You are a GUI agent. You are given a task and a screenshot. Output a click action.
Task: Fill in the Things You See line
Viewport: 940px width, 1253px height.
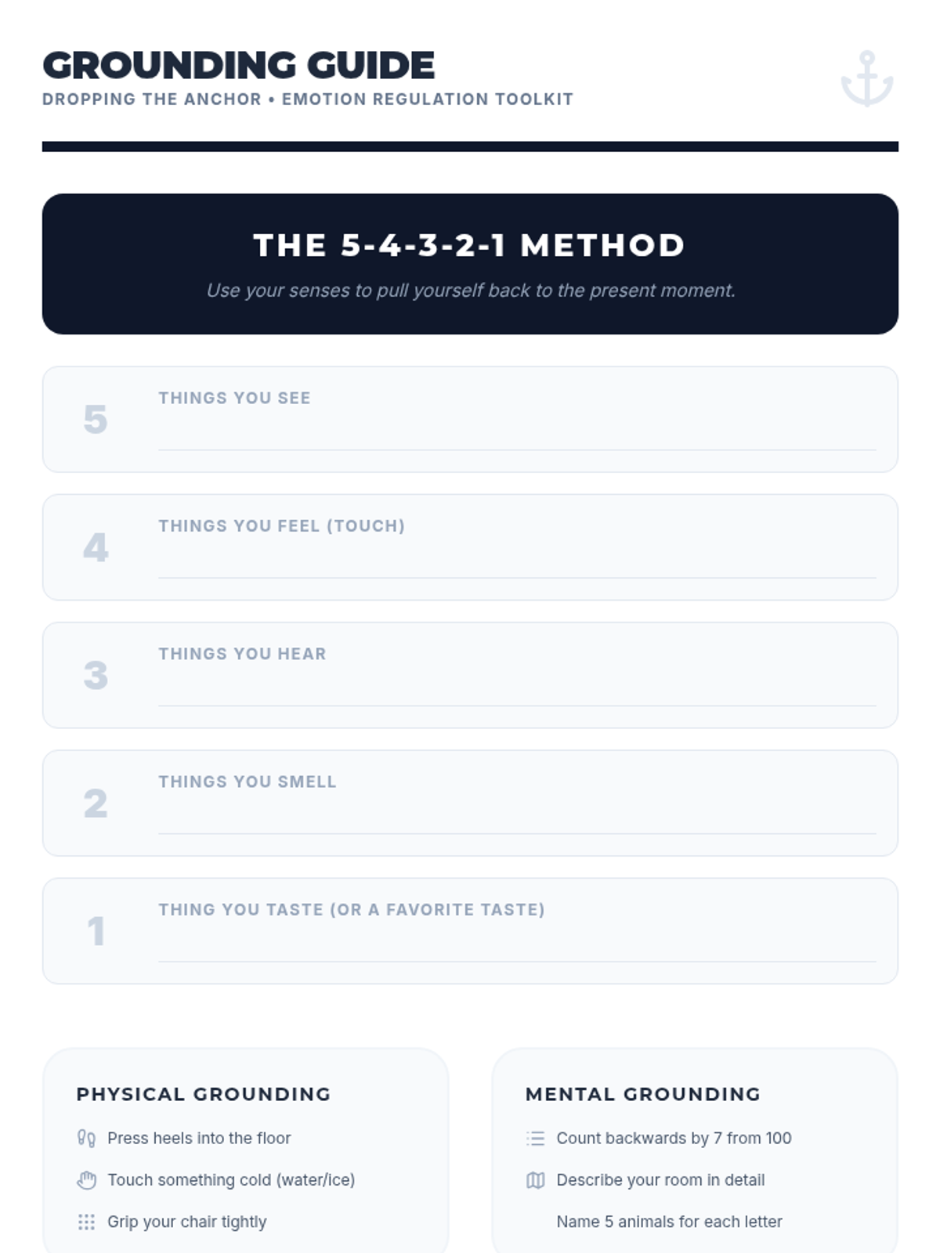point(517,435)
